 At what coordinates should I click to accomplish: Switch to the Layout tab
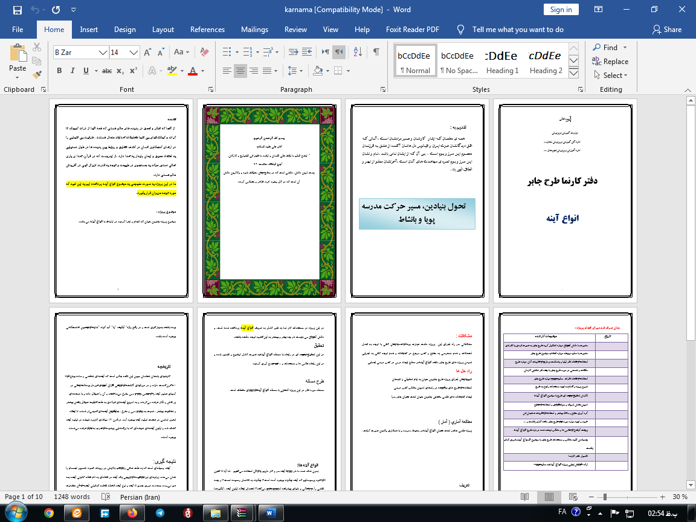pos(163,30)
